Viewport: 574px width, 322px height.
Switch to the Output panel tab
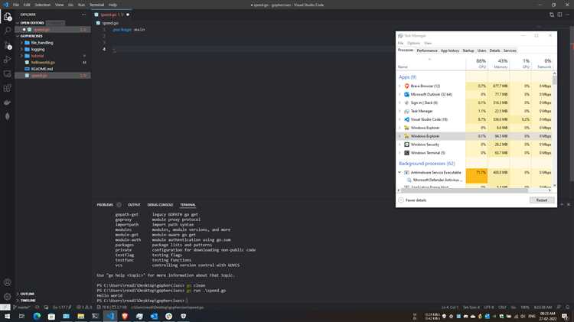134,205
